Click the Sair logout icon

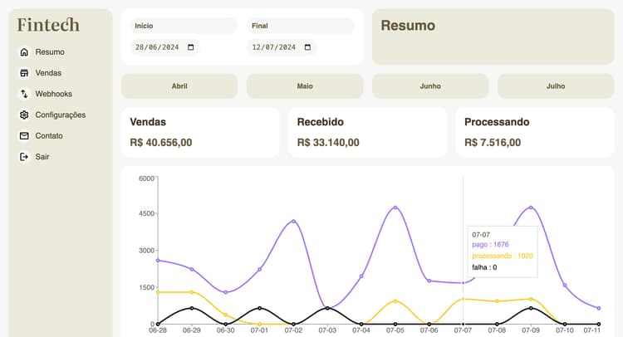pyautogui.click(x=24, y=156)
